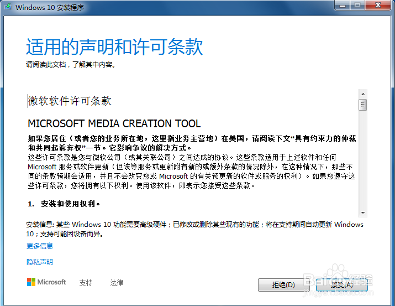Click section heading 1. 安装和使用权利
Image resolution: width=395 pixels, height=306 pixels.
tap(64, 204)
